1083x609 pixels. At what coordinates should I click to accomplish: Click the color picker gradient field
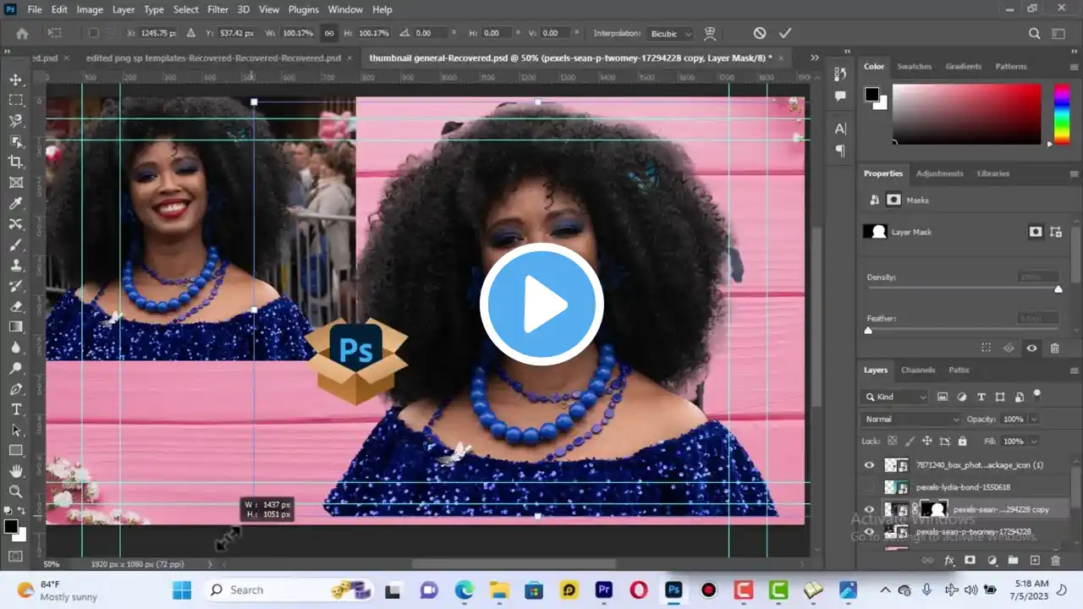tap(966, 113)
